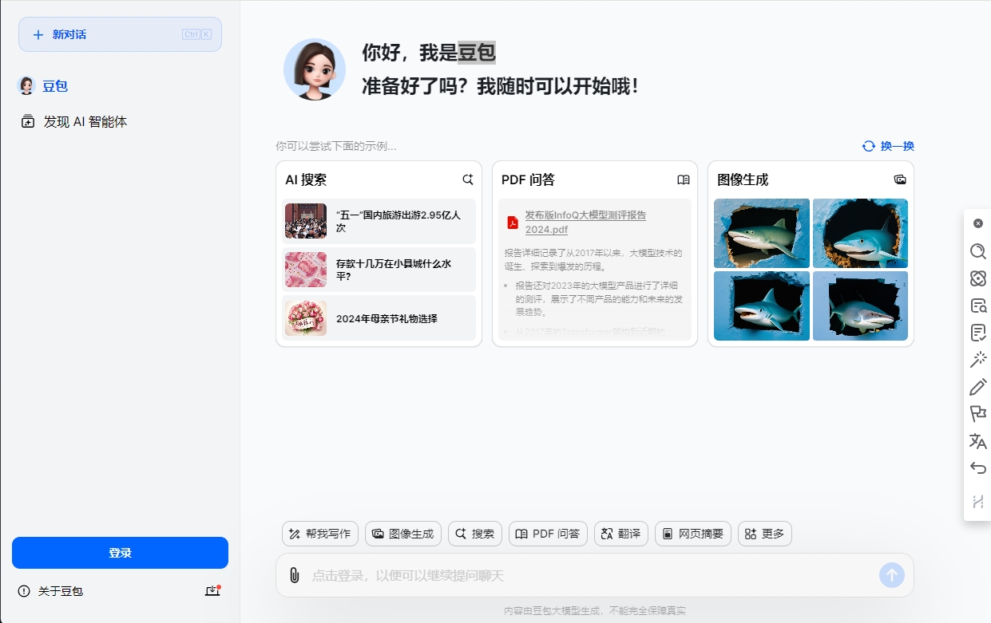Select the bottom-left shark image thumbnail
Screen dimensions: 991x623
click(762, 306)
